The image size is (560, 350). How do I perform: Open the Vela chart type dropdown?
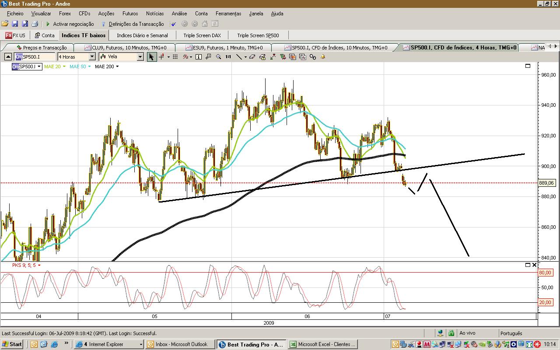(x=140, y=57)
